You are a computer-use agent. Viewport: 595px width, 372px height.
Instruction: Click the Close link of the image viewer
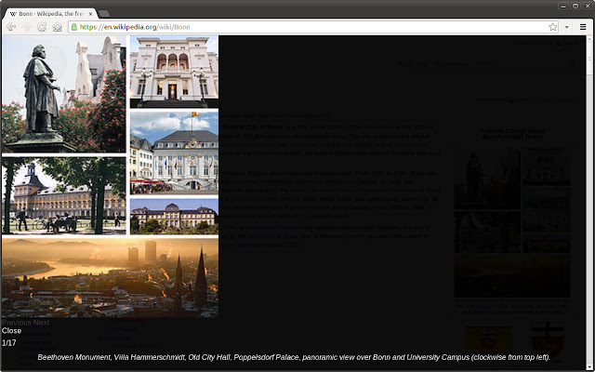tap(11, 330)
